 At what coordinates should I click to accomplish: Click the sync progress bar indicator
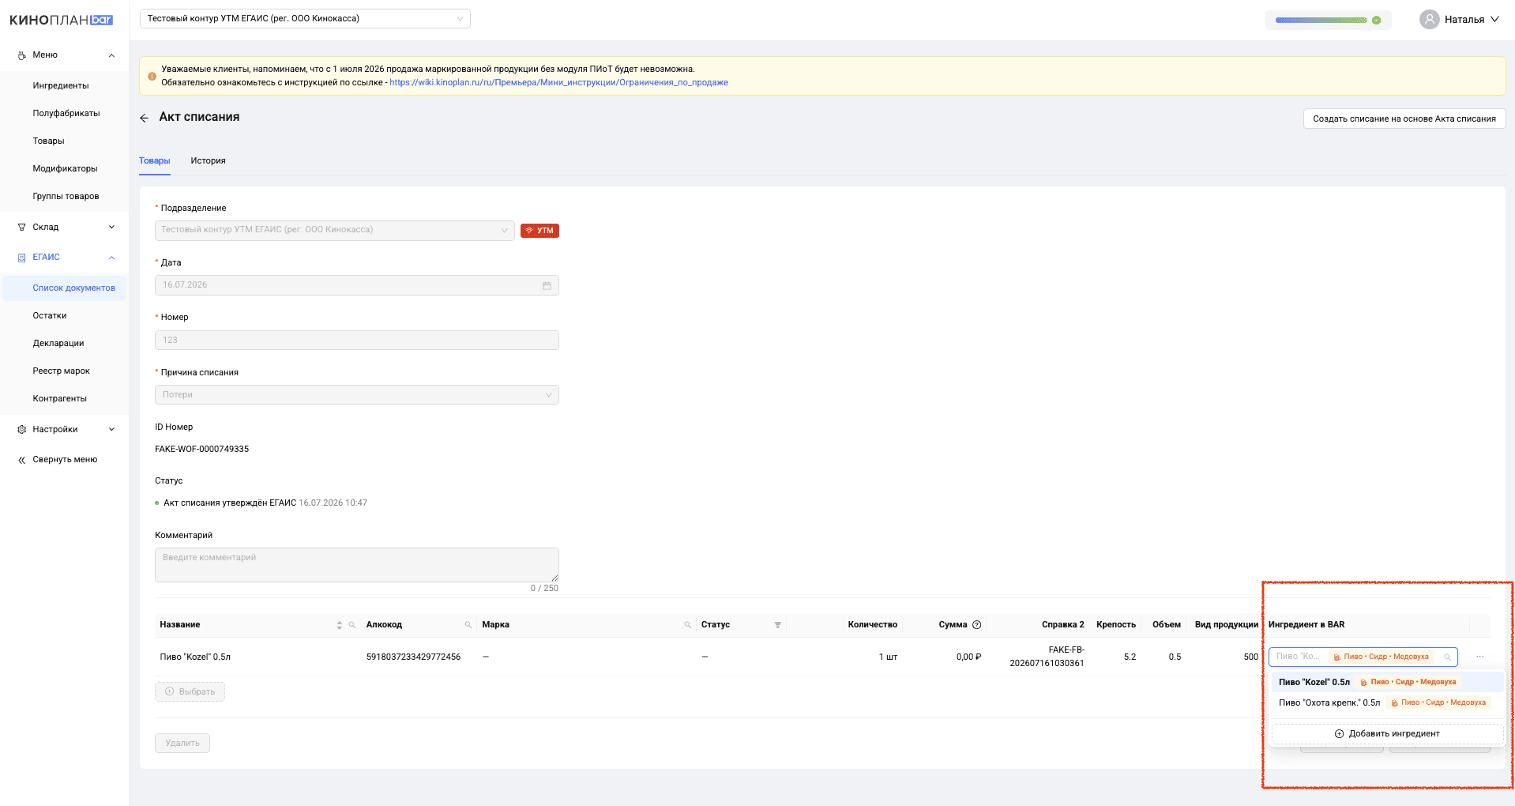coord(1321,20)
